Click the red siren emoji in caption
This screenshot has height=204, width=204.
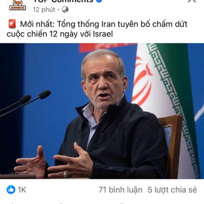[12, 24]
